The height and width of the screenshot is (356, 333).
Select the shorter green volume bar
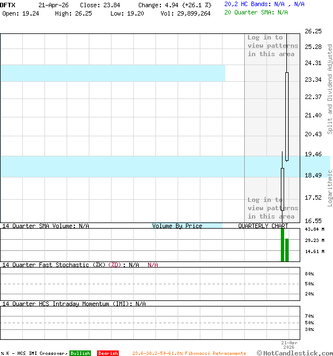(x=287, y=250)
